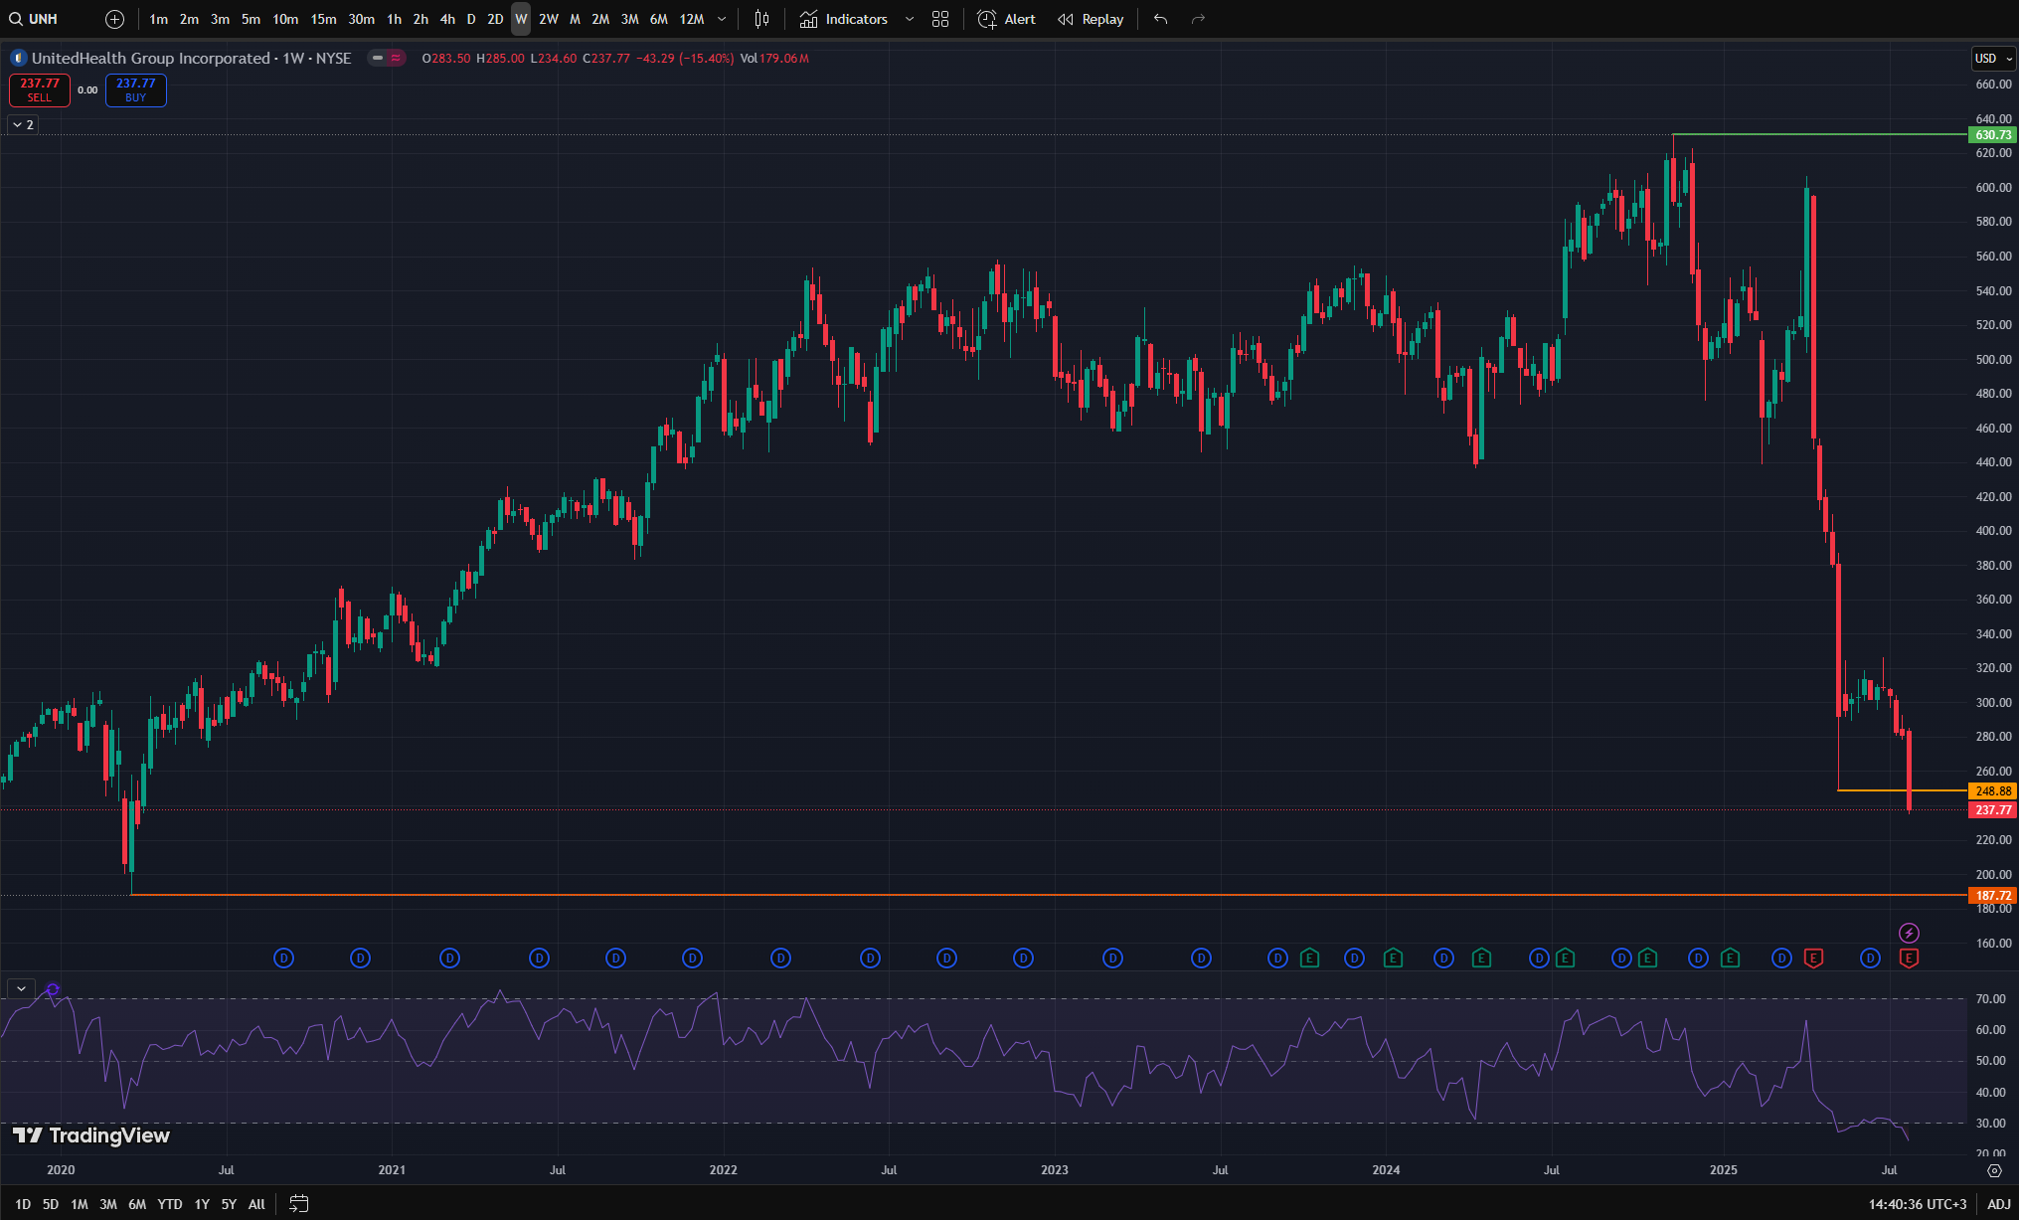Create a new Alert
Image resolution: width=2019 pixels, height=1220 pixels.
tap(1006, 19)
